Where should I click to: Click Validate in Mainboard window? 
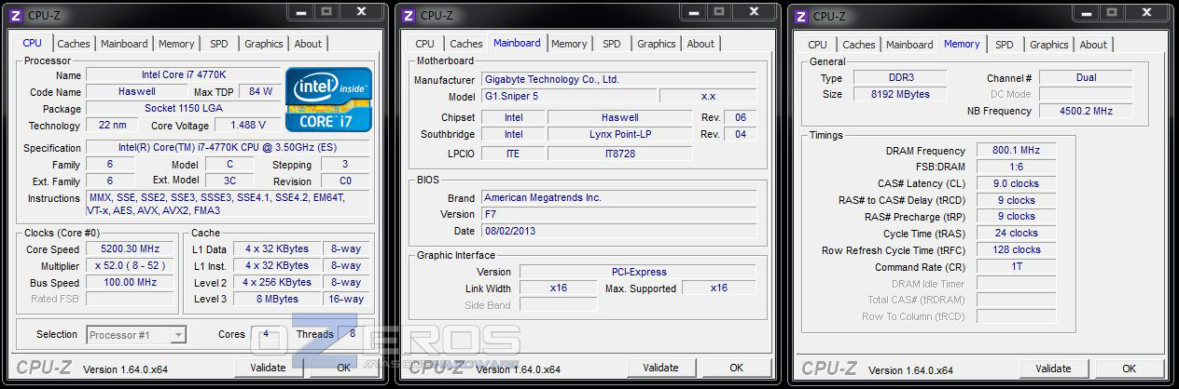(661, 368)
